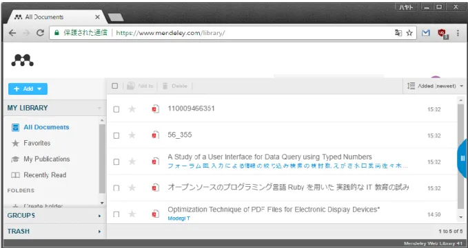Open the Add dropdown button
The width and height of the screenshot is (468, 248).
pyautogui.click(x=28, y=89)
